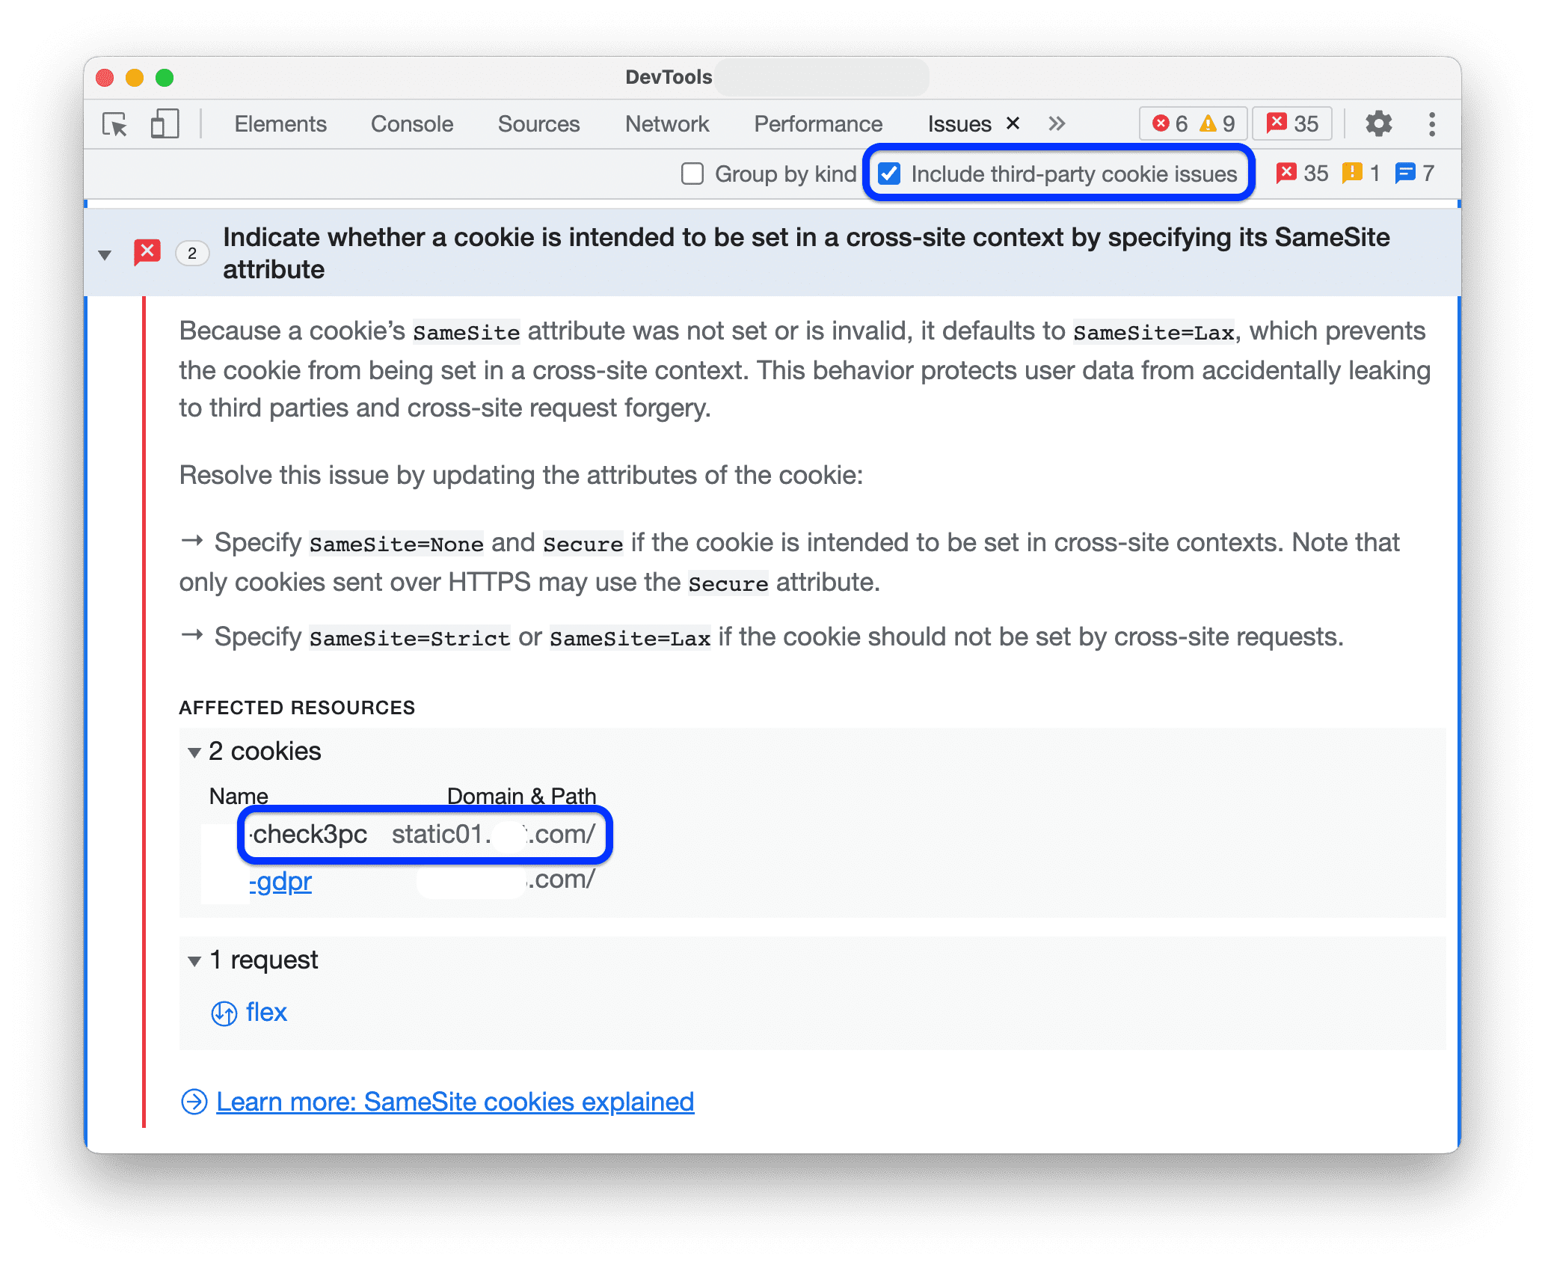
Task: Click the Network tab in DevTools
Action: tap(665, 123)
